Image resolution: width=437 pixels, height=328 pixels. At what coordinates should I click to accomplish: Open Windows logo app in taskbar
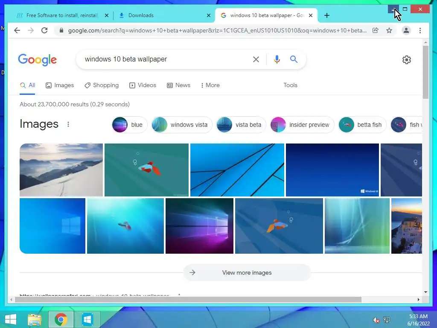pyautogui.click(x=87, y=319)
